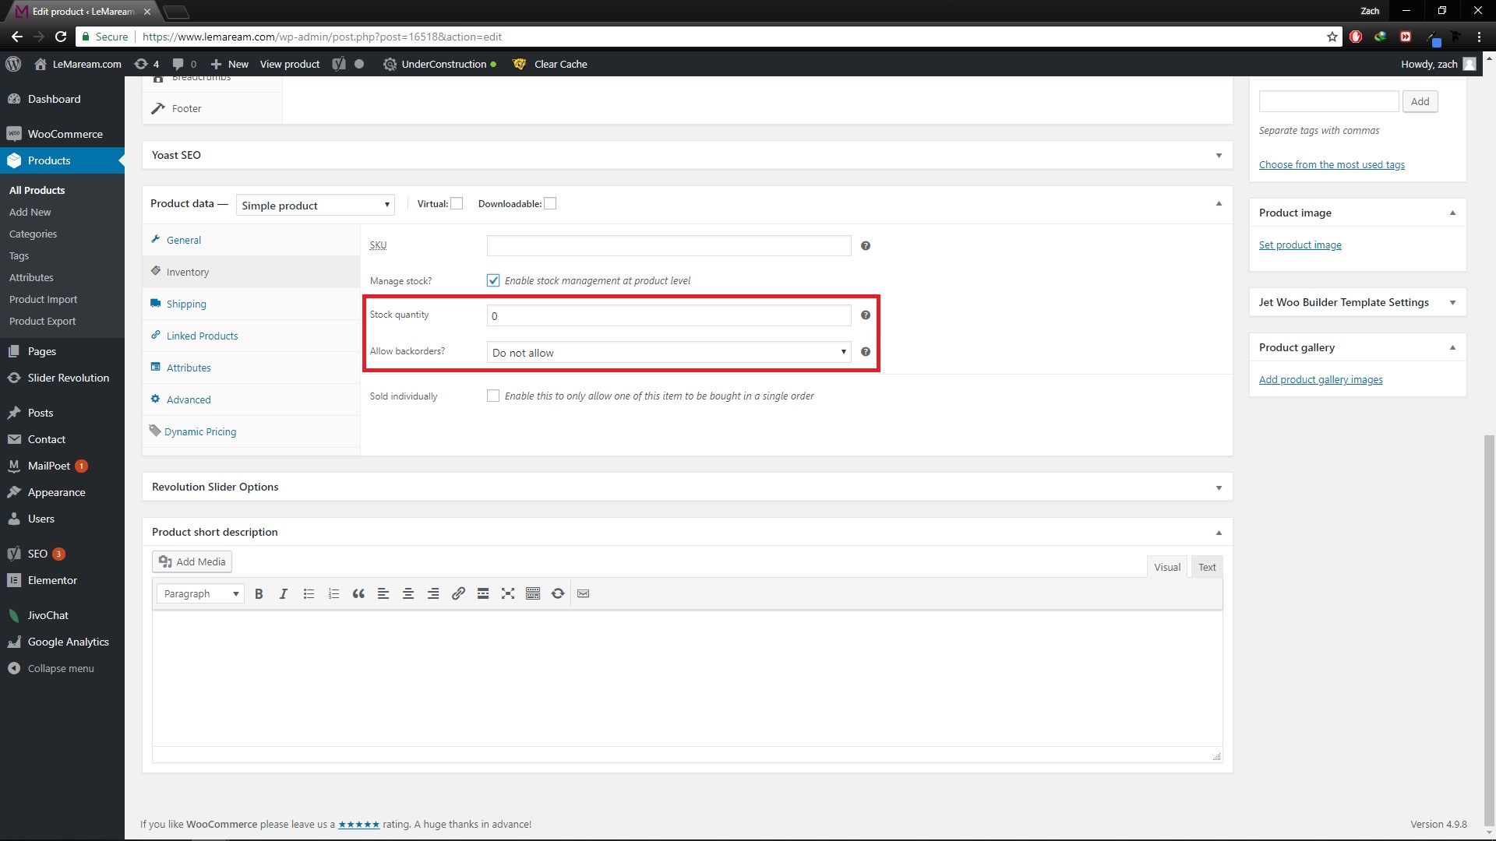The width and height of the screenshot is (1496, 841).
Task: Align text left in editor
Action: [x=383, y=594]
